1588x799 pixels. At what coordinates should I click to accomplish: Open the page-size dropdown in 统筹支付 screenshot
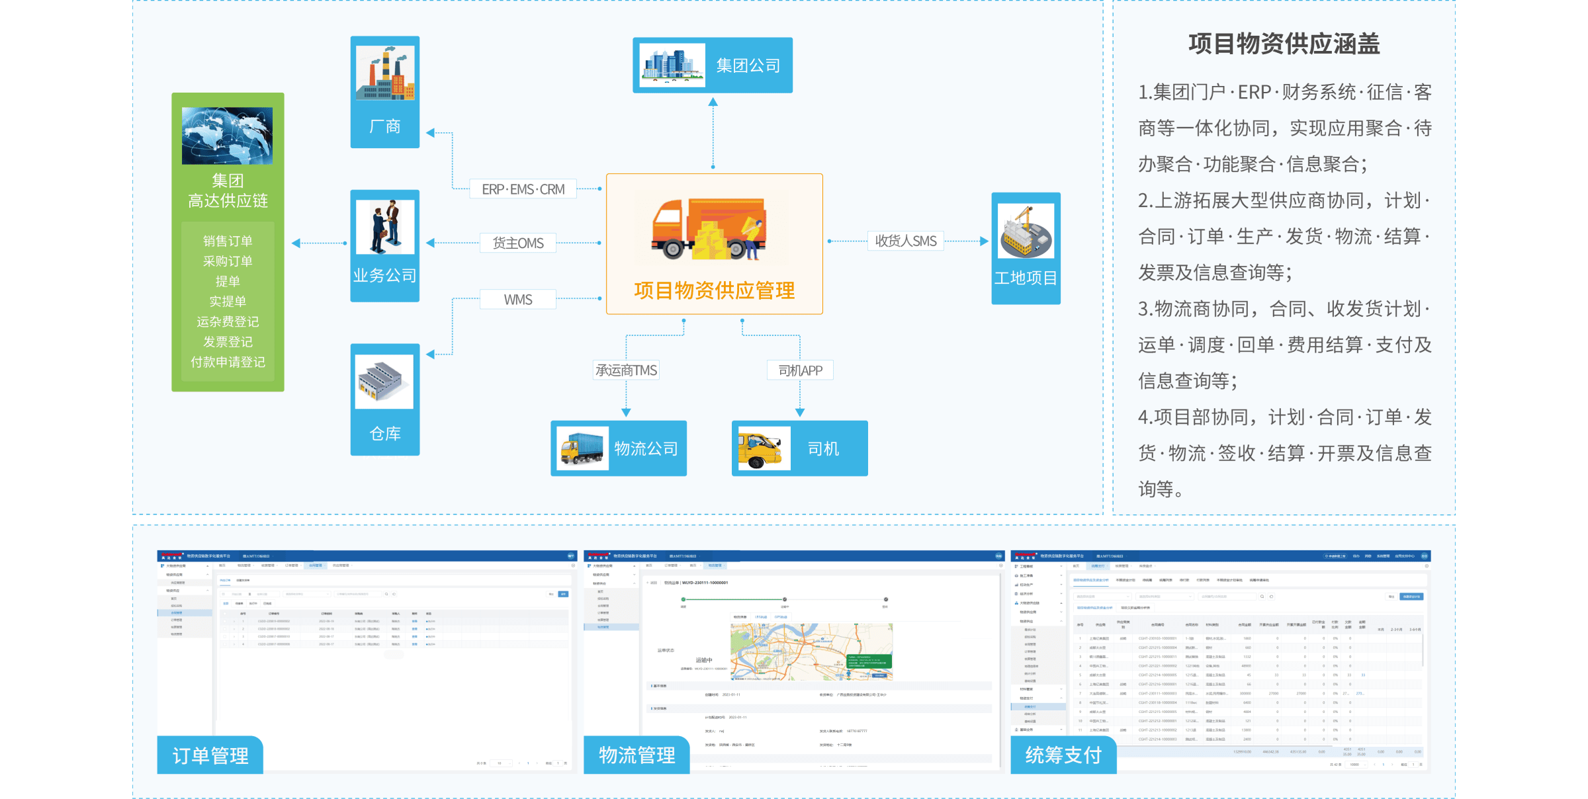(1356, 765)
